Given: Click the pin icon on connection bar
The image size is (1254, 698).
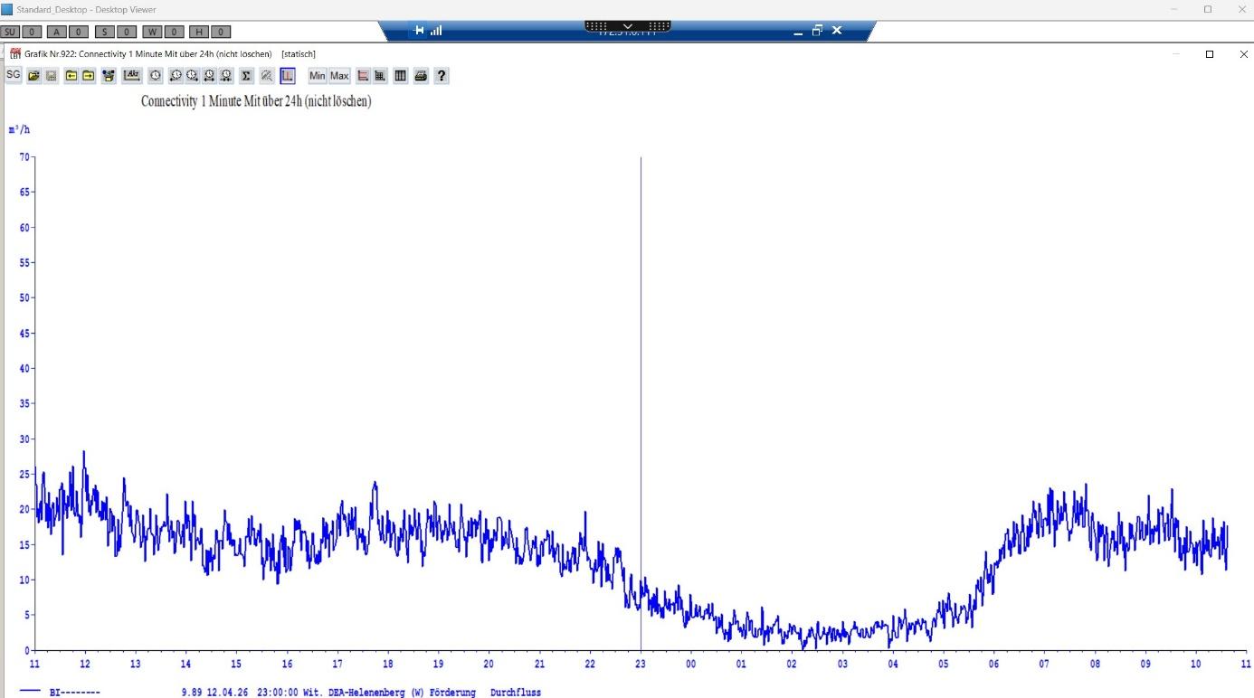Looking at the screenshot, I should tap(419, 31).
